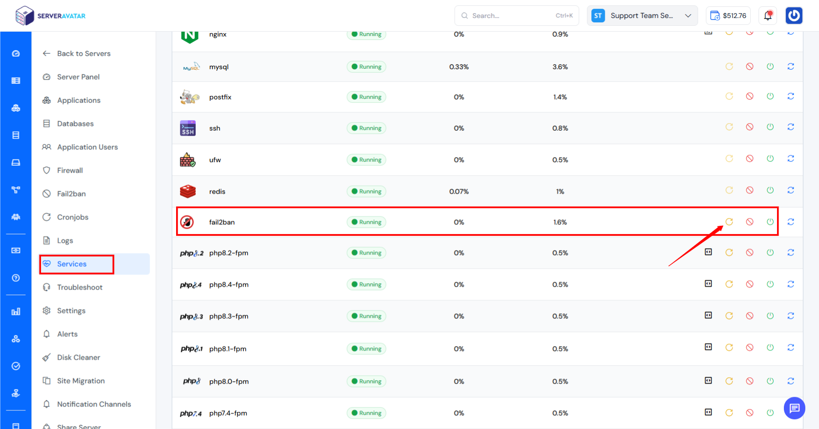This screenshot has height=429, width=819.
Task: Open the wallet balance $512.76
Action: click(x=728, y=16)
